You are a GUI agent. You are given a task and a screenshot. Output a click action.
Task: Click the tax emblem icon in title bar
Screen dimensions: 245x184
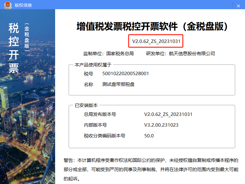(8, 5)
